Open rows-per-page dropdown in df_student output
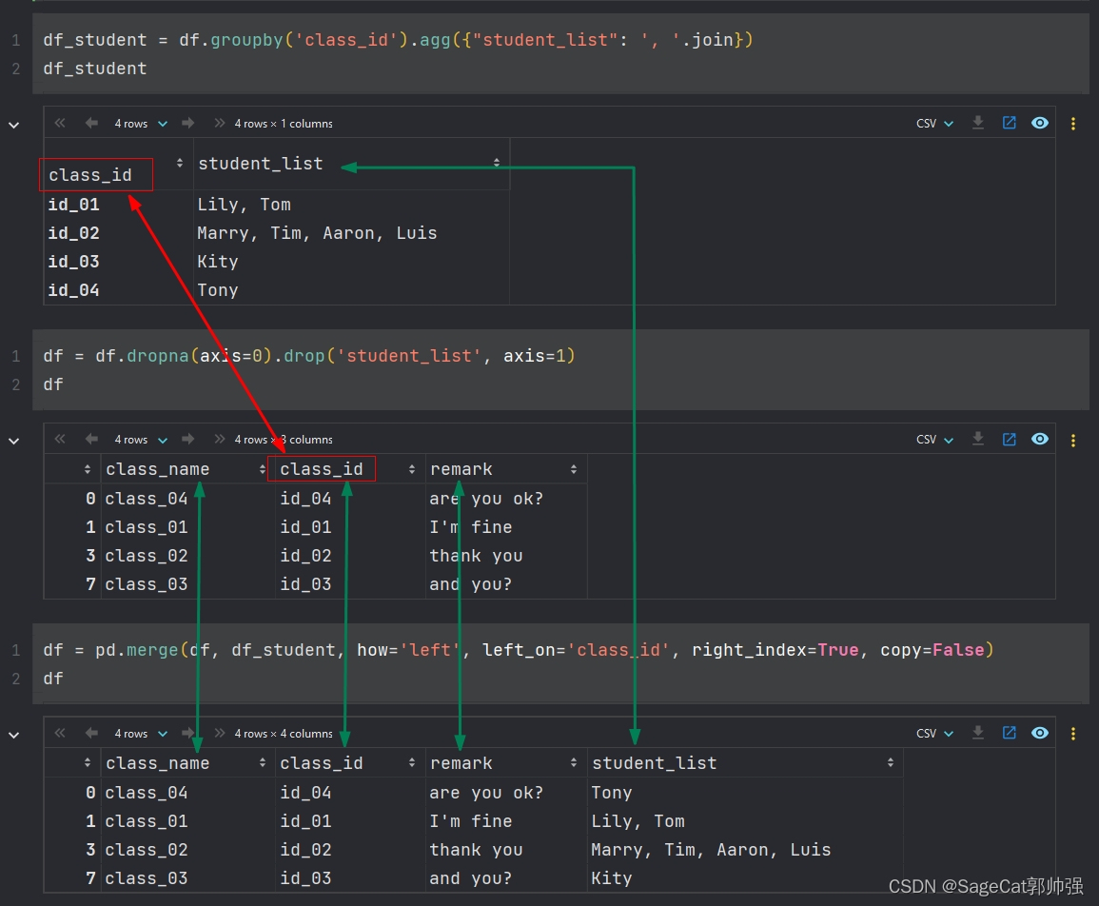Viewport: 1099px width, 906px height. tap(141, 124)
